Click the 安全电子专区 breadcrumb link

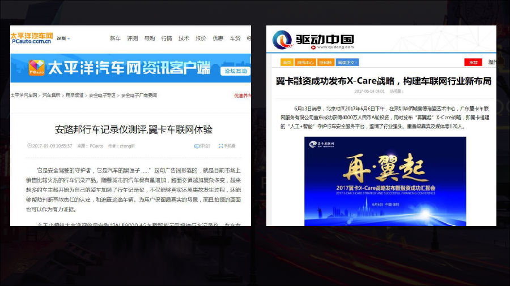tap(103, 96)
